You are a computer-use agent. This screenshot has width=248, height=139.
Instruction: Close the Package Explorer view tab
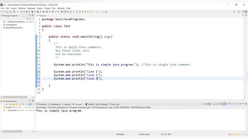click(x=19, y=15)
